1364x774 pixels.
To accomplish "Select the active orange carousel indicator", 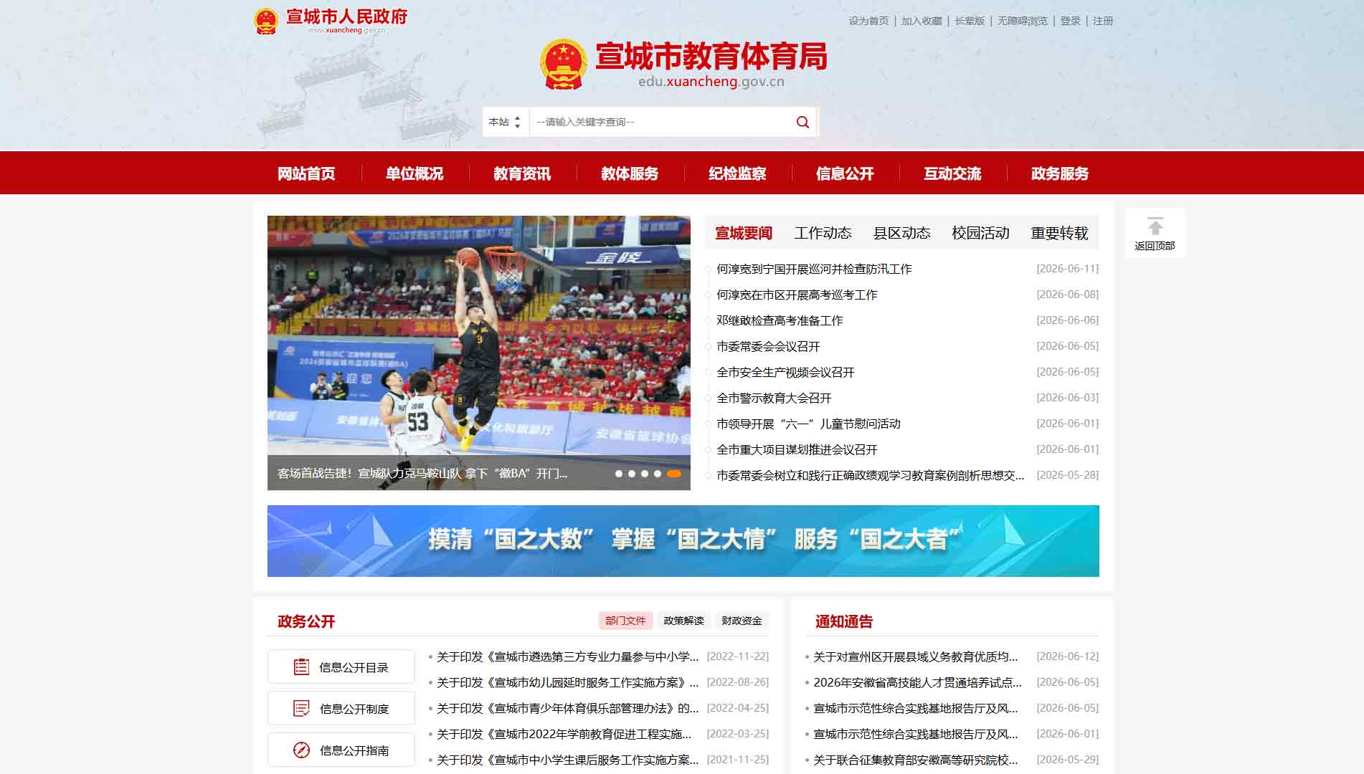I will pyautogui.click(x=674, y=474).
